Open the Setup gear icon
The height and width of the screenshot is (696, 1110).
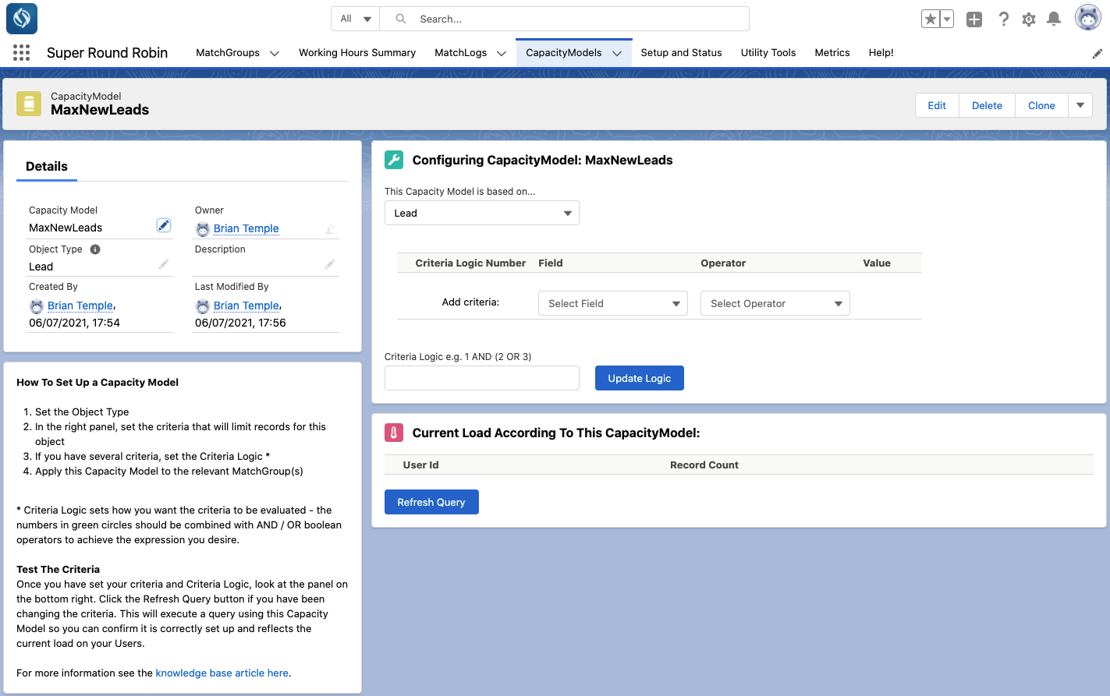tap(1029, 19)
